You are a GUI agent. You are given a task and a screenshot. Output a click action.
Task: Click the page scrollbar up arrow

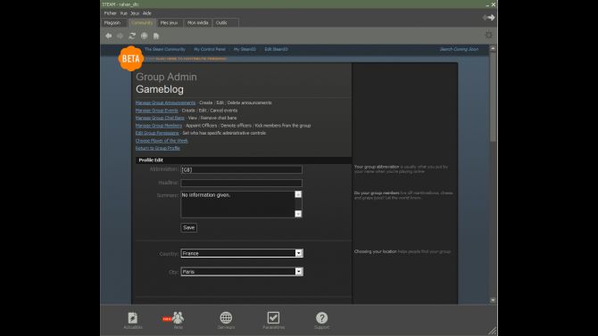point(493,48)
